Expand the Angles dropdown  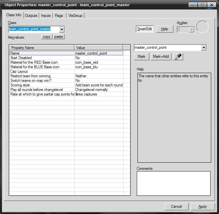(x=191, y=30)
